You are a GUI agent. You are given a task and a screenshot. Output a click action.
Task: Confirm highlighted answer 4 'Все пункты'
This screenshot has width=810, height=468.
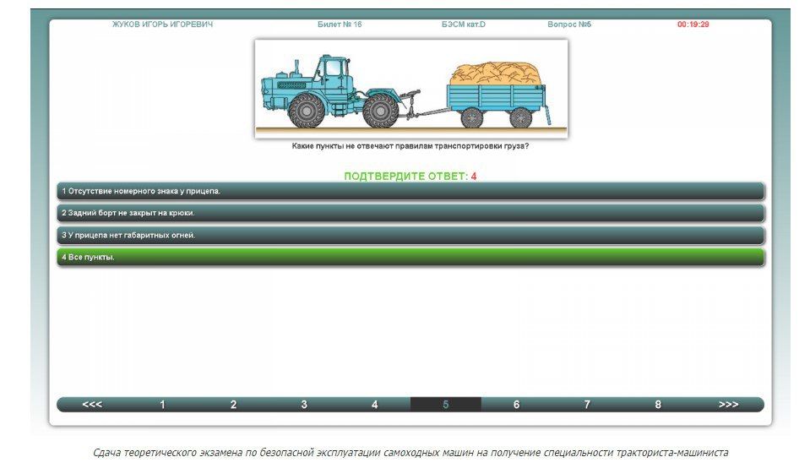410,257
